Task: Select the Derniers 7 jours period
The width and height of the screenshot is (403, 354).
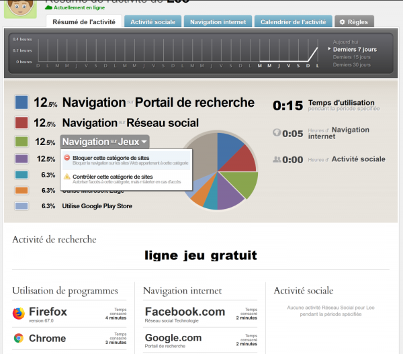Action: [355, 49]
